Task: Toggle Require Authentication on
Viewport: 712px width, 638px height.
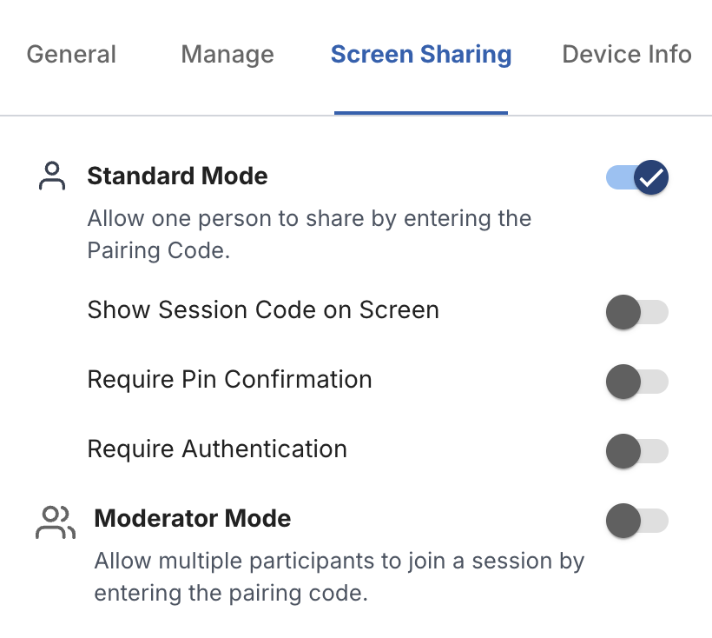Action: (x=637, y=451)
